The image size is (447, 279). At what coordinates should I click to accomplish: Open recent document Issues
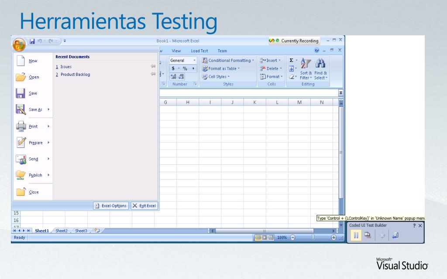(x=66, y=67)
